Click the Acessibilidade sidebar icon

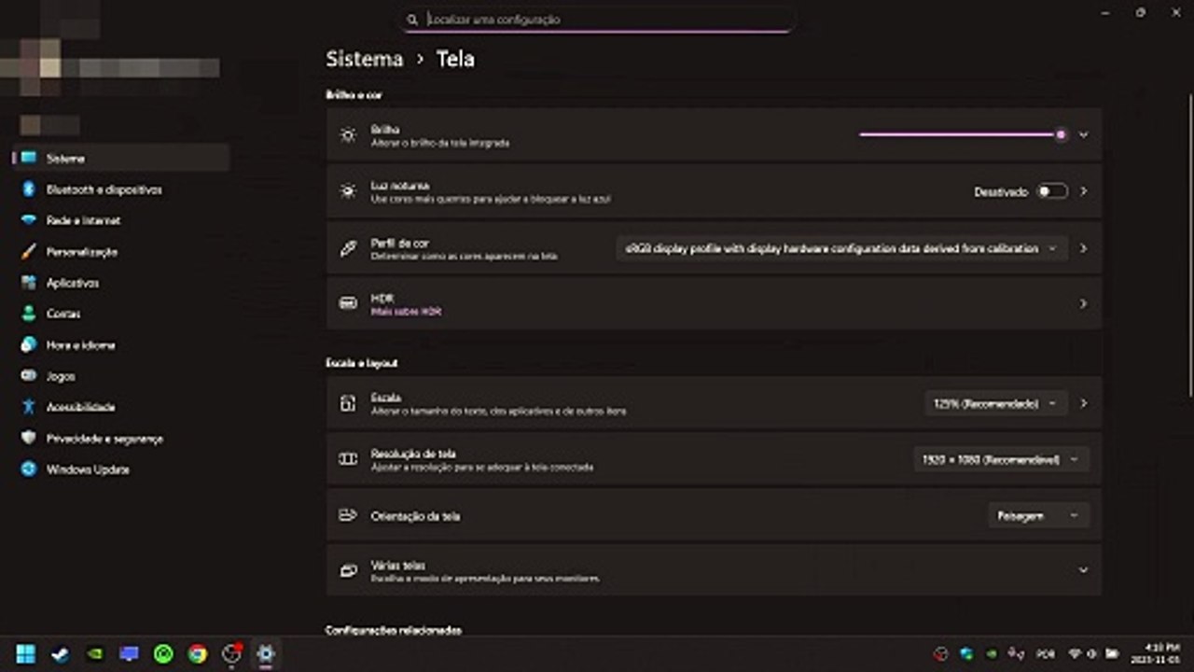tap(29, 407)
